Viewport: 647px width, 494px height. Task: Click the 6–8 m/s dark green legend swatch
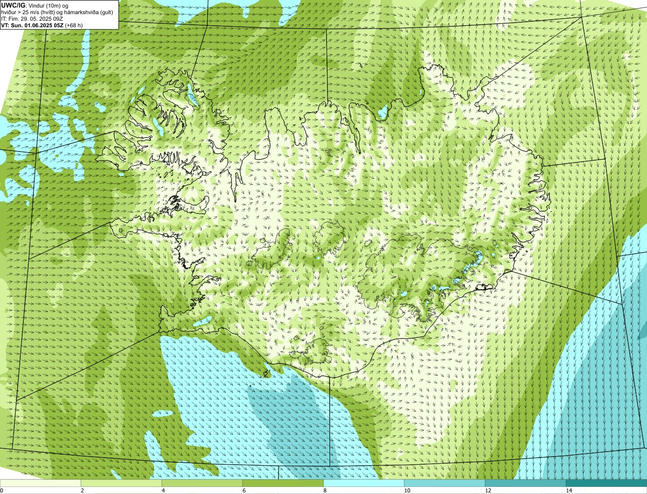(283, 483)
